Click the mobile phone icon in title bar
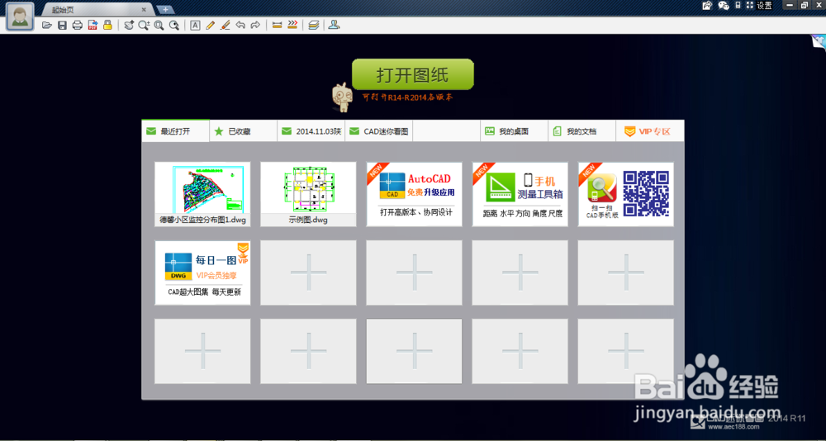The height and width of the screenshot is (441, 826). [738, 5]
